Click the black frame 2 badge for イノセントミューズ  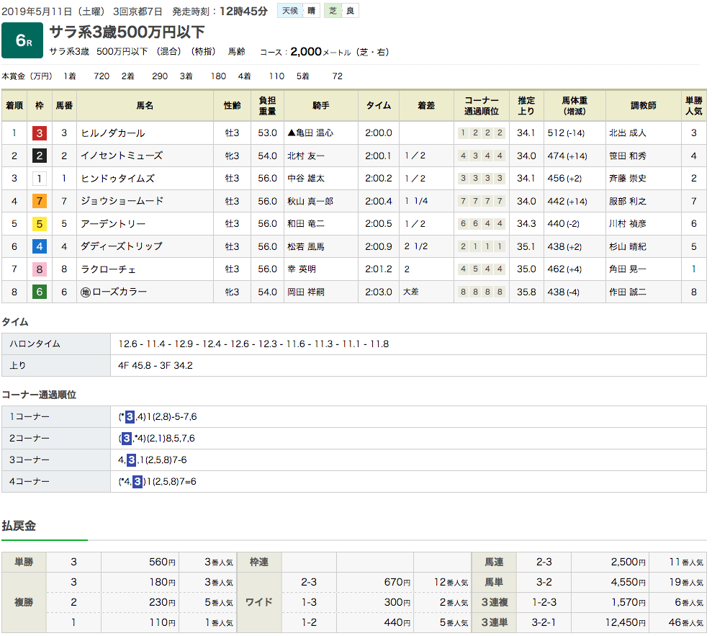tap(40, 156)
